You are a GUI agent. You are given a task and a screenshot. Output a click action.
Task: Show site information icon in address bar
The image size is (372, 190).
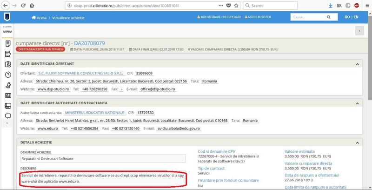69,6
